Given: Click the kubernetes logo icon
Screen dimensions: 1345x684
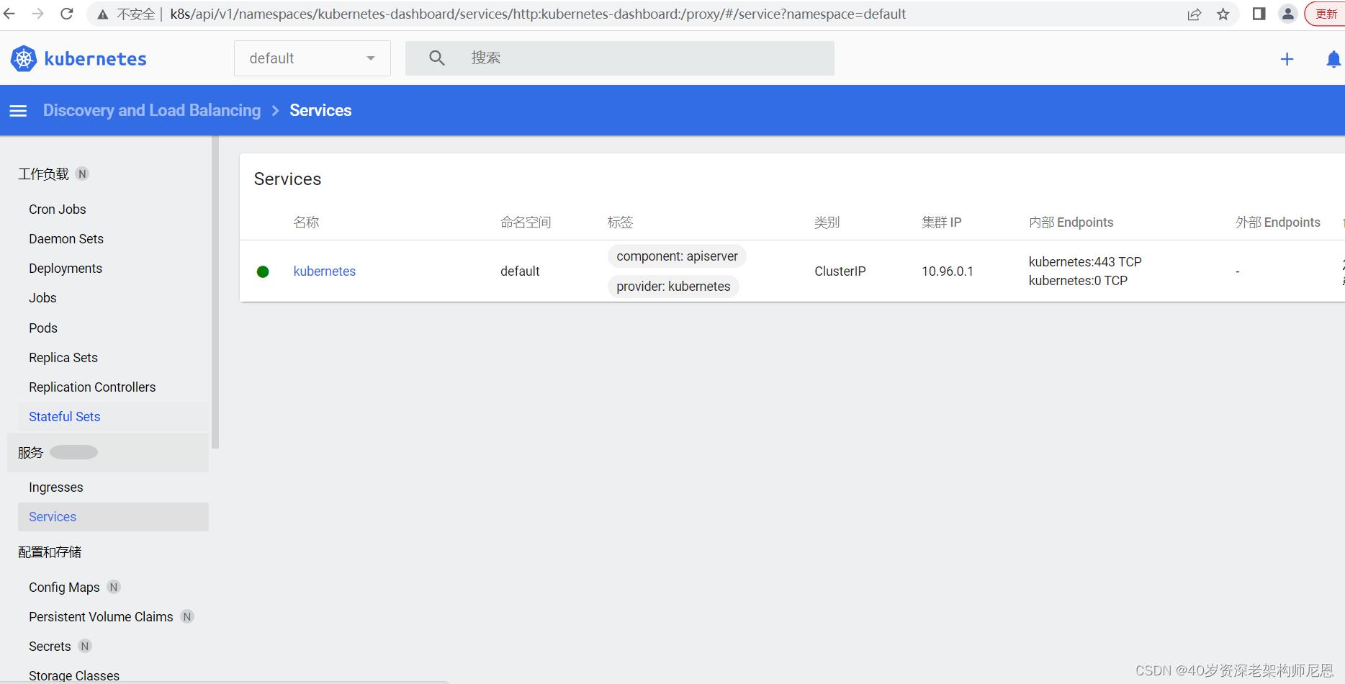Looking at the screenshot, I should (x=23, y=58).
